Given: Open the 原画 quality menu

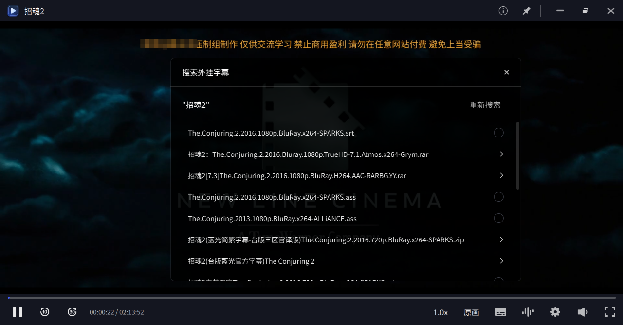Looking at the screenshot, I should click(x=471, y=312).
